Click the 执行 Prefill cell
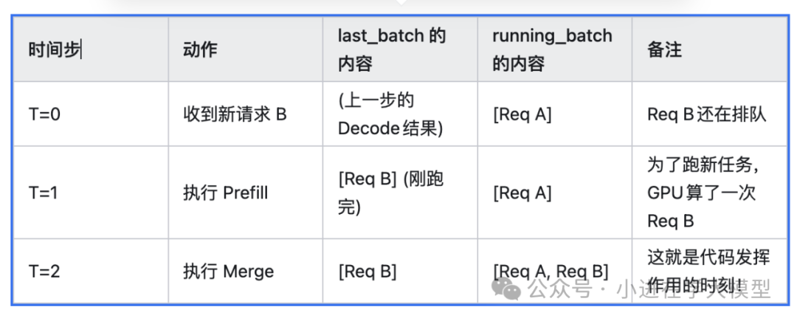Viewport: 797px width, 321px height. [x=225, y=193]
